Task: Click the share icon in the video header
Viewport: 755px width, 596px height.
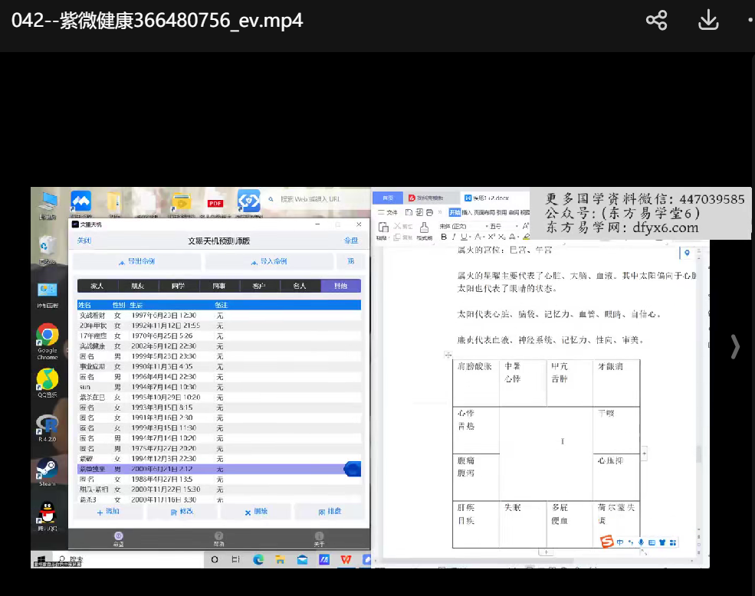Action: tap(656, 21)
